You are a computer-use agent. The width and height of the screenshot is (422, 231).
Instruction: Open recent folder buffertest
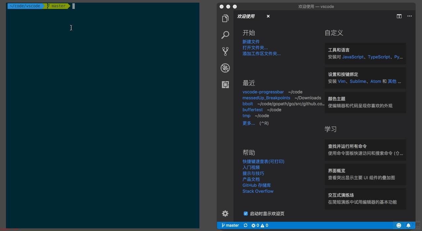click(x=253, y=110)
